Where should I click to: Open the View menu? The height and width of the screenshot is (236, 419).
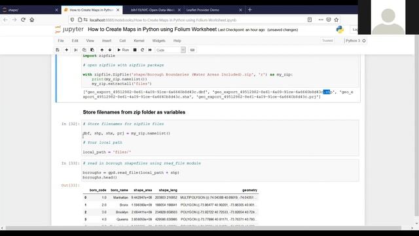[x=90, y=41]
